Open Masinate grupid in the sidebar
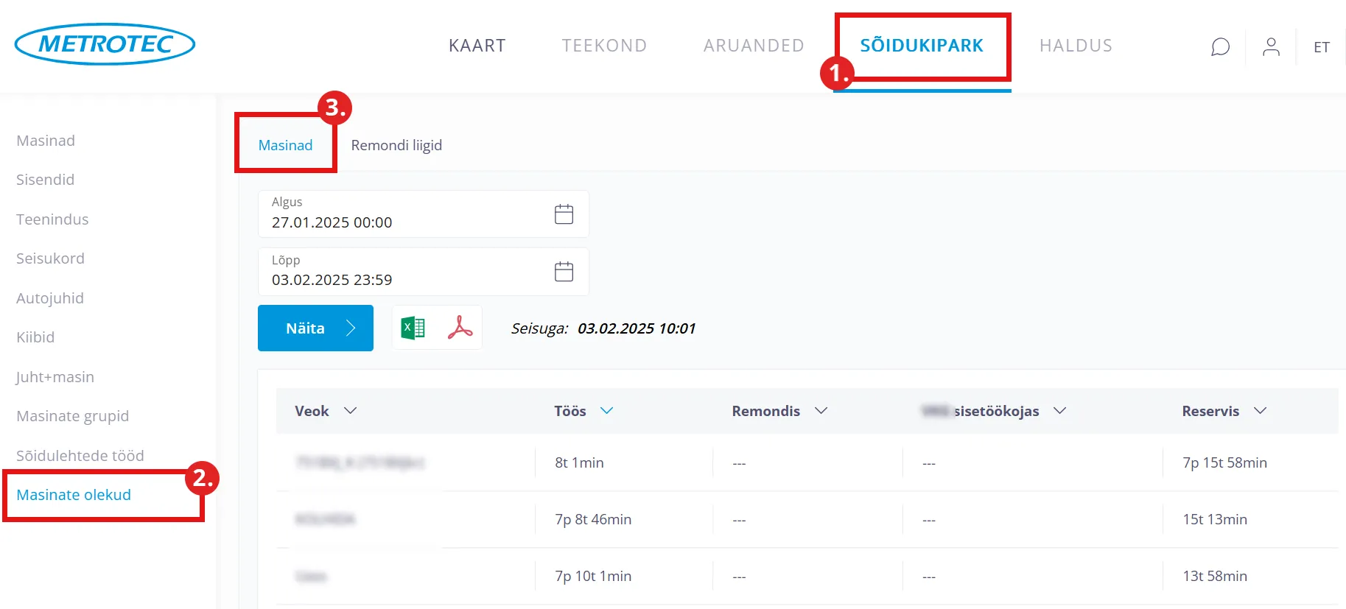1346x609 pixels. point(72,416)
